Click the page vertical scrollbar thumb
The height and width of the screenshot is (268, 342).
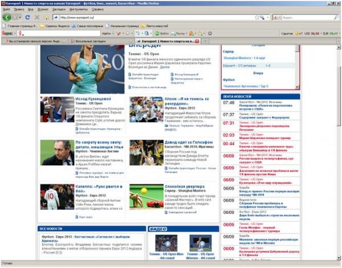339,96
